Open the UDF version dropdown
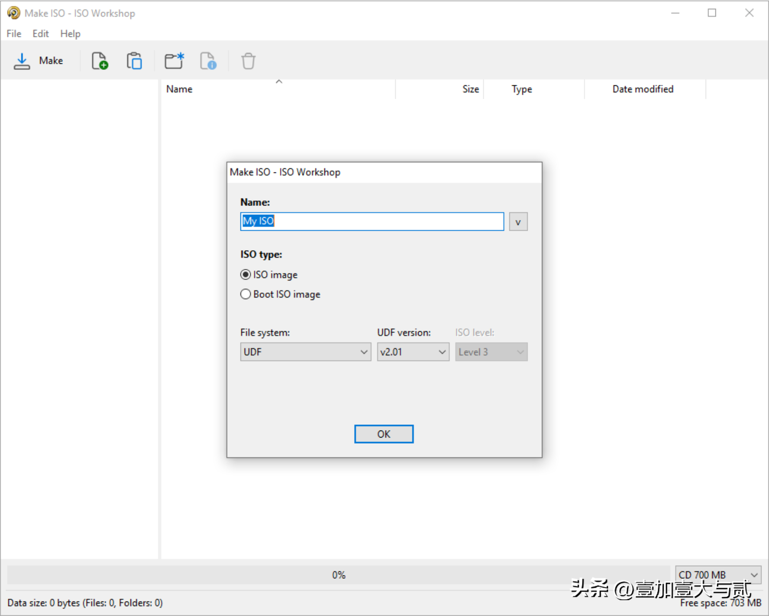 (413, 352)
